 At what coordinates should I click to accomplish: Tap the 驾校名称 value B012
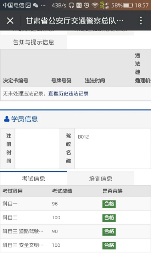coord(83,137)
